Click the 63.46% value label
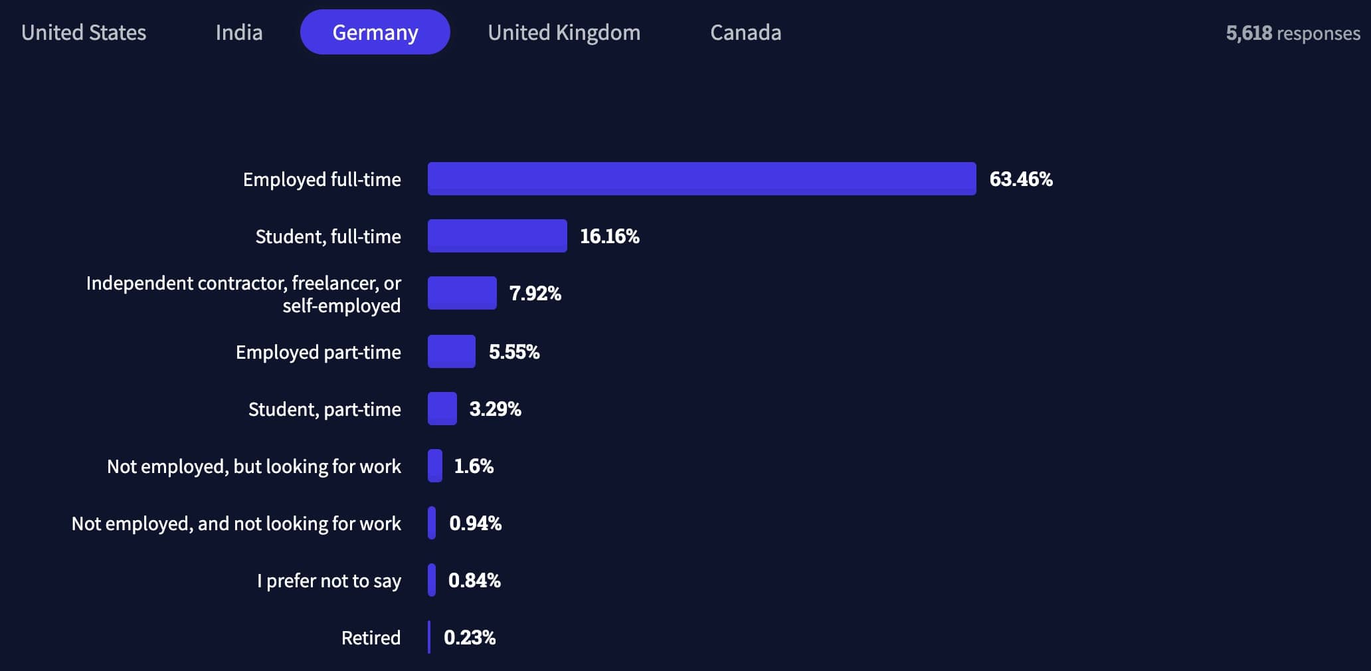Viewport: 1371px width, 671px height. point(1021,179)
